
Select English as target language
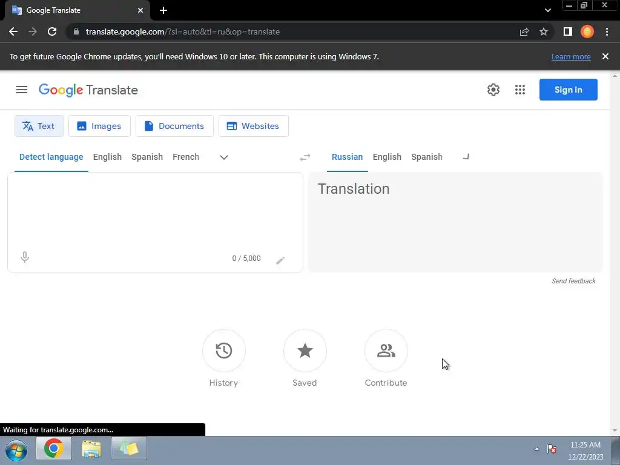click(x=387, y=157)
